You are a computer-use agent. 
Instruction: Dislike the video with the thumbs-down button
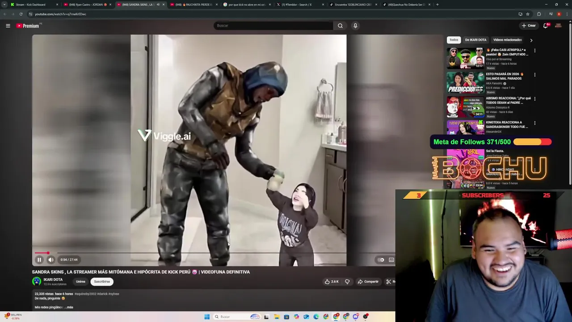(x=347, y=282)
